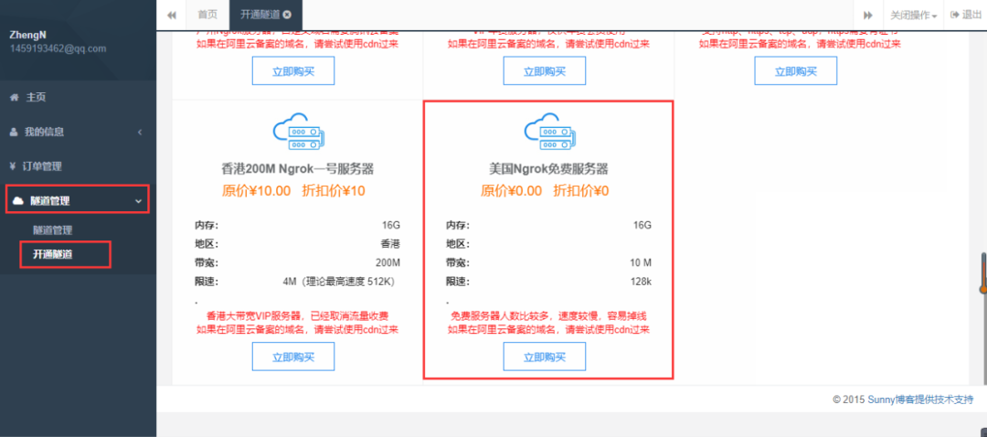Click 立即购买 for 美国Ngrok免费服务器
This screenshot has height=437, width=987.
pos(545,357)
